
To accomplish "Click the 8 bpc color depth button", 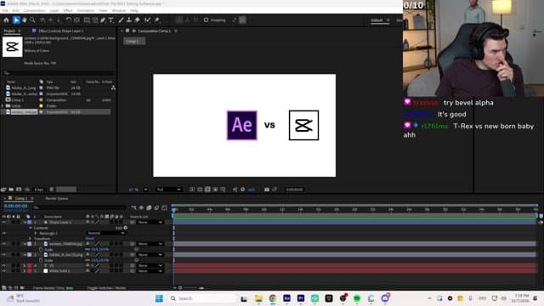I will tap(39, 190).
